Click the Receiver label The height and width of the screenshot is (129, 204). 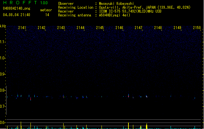[66, 11]
